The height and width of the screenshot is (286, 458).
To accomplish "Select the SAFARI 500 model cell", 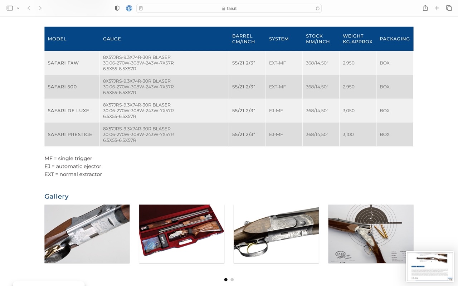I will coord(72,87).
